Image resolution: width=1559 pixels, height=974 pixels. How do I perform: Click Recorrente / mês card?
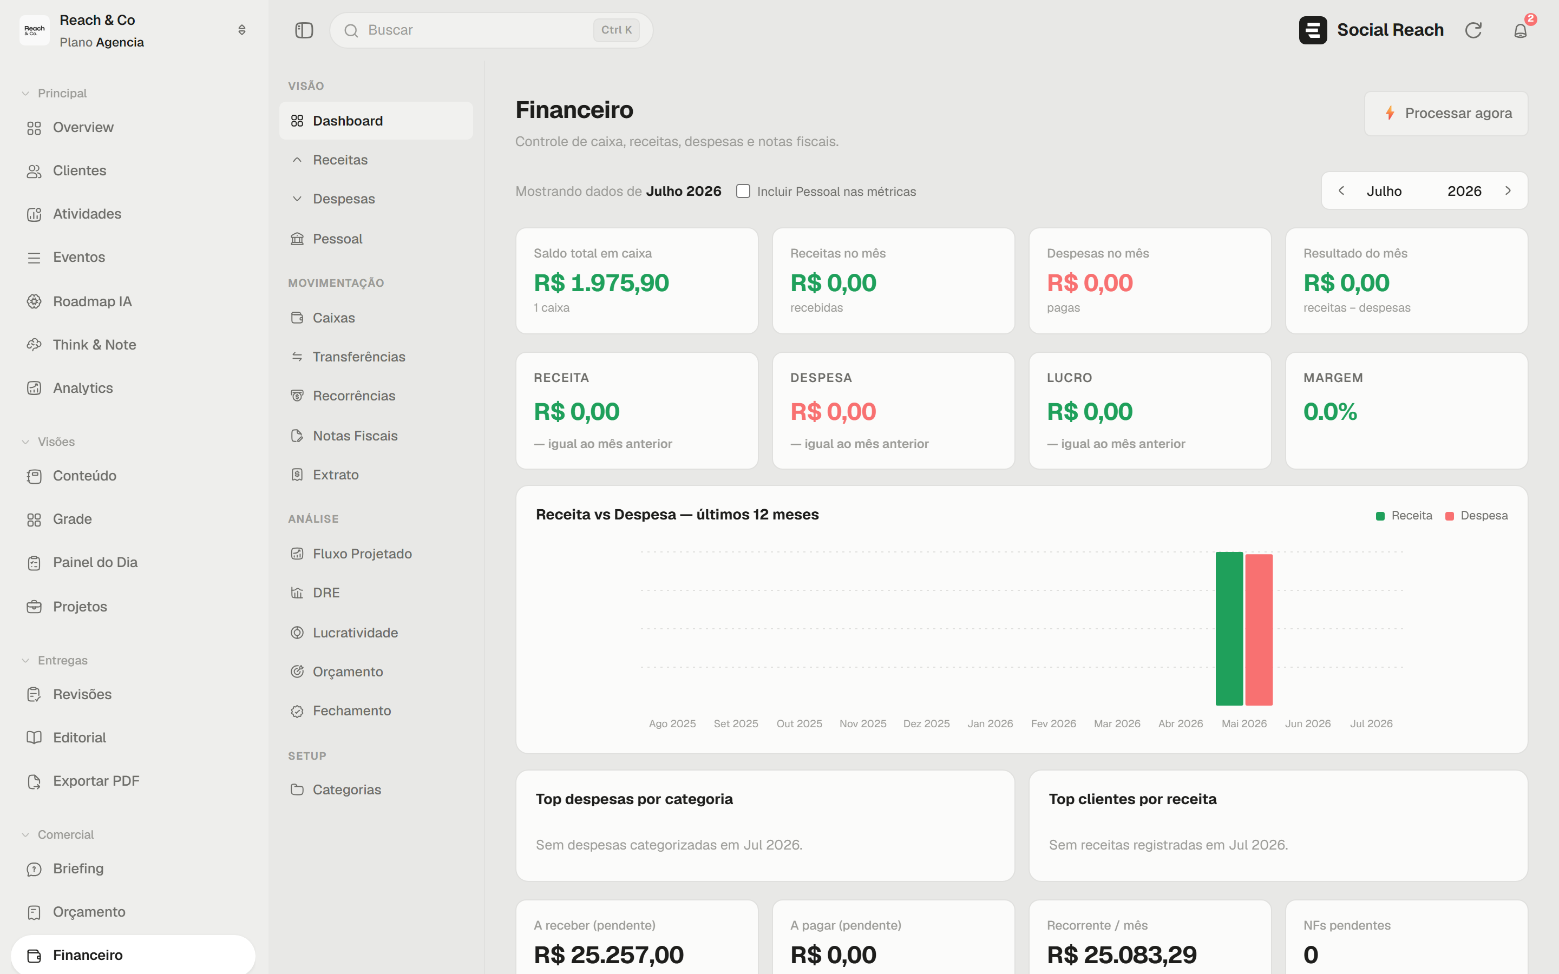click(x=1150, y=937)
